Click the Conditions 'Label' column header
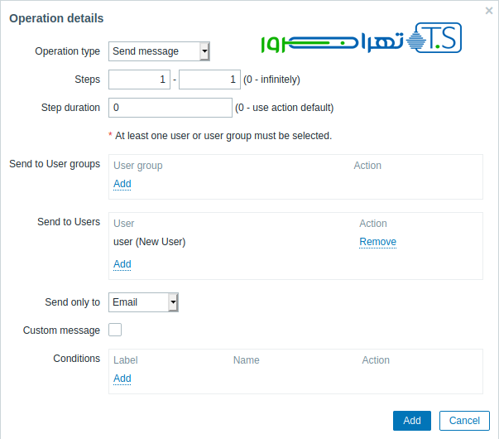 pos(126,360)
